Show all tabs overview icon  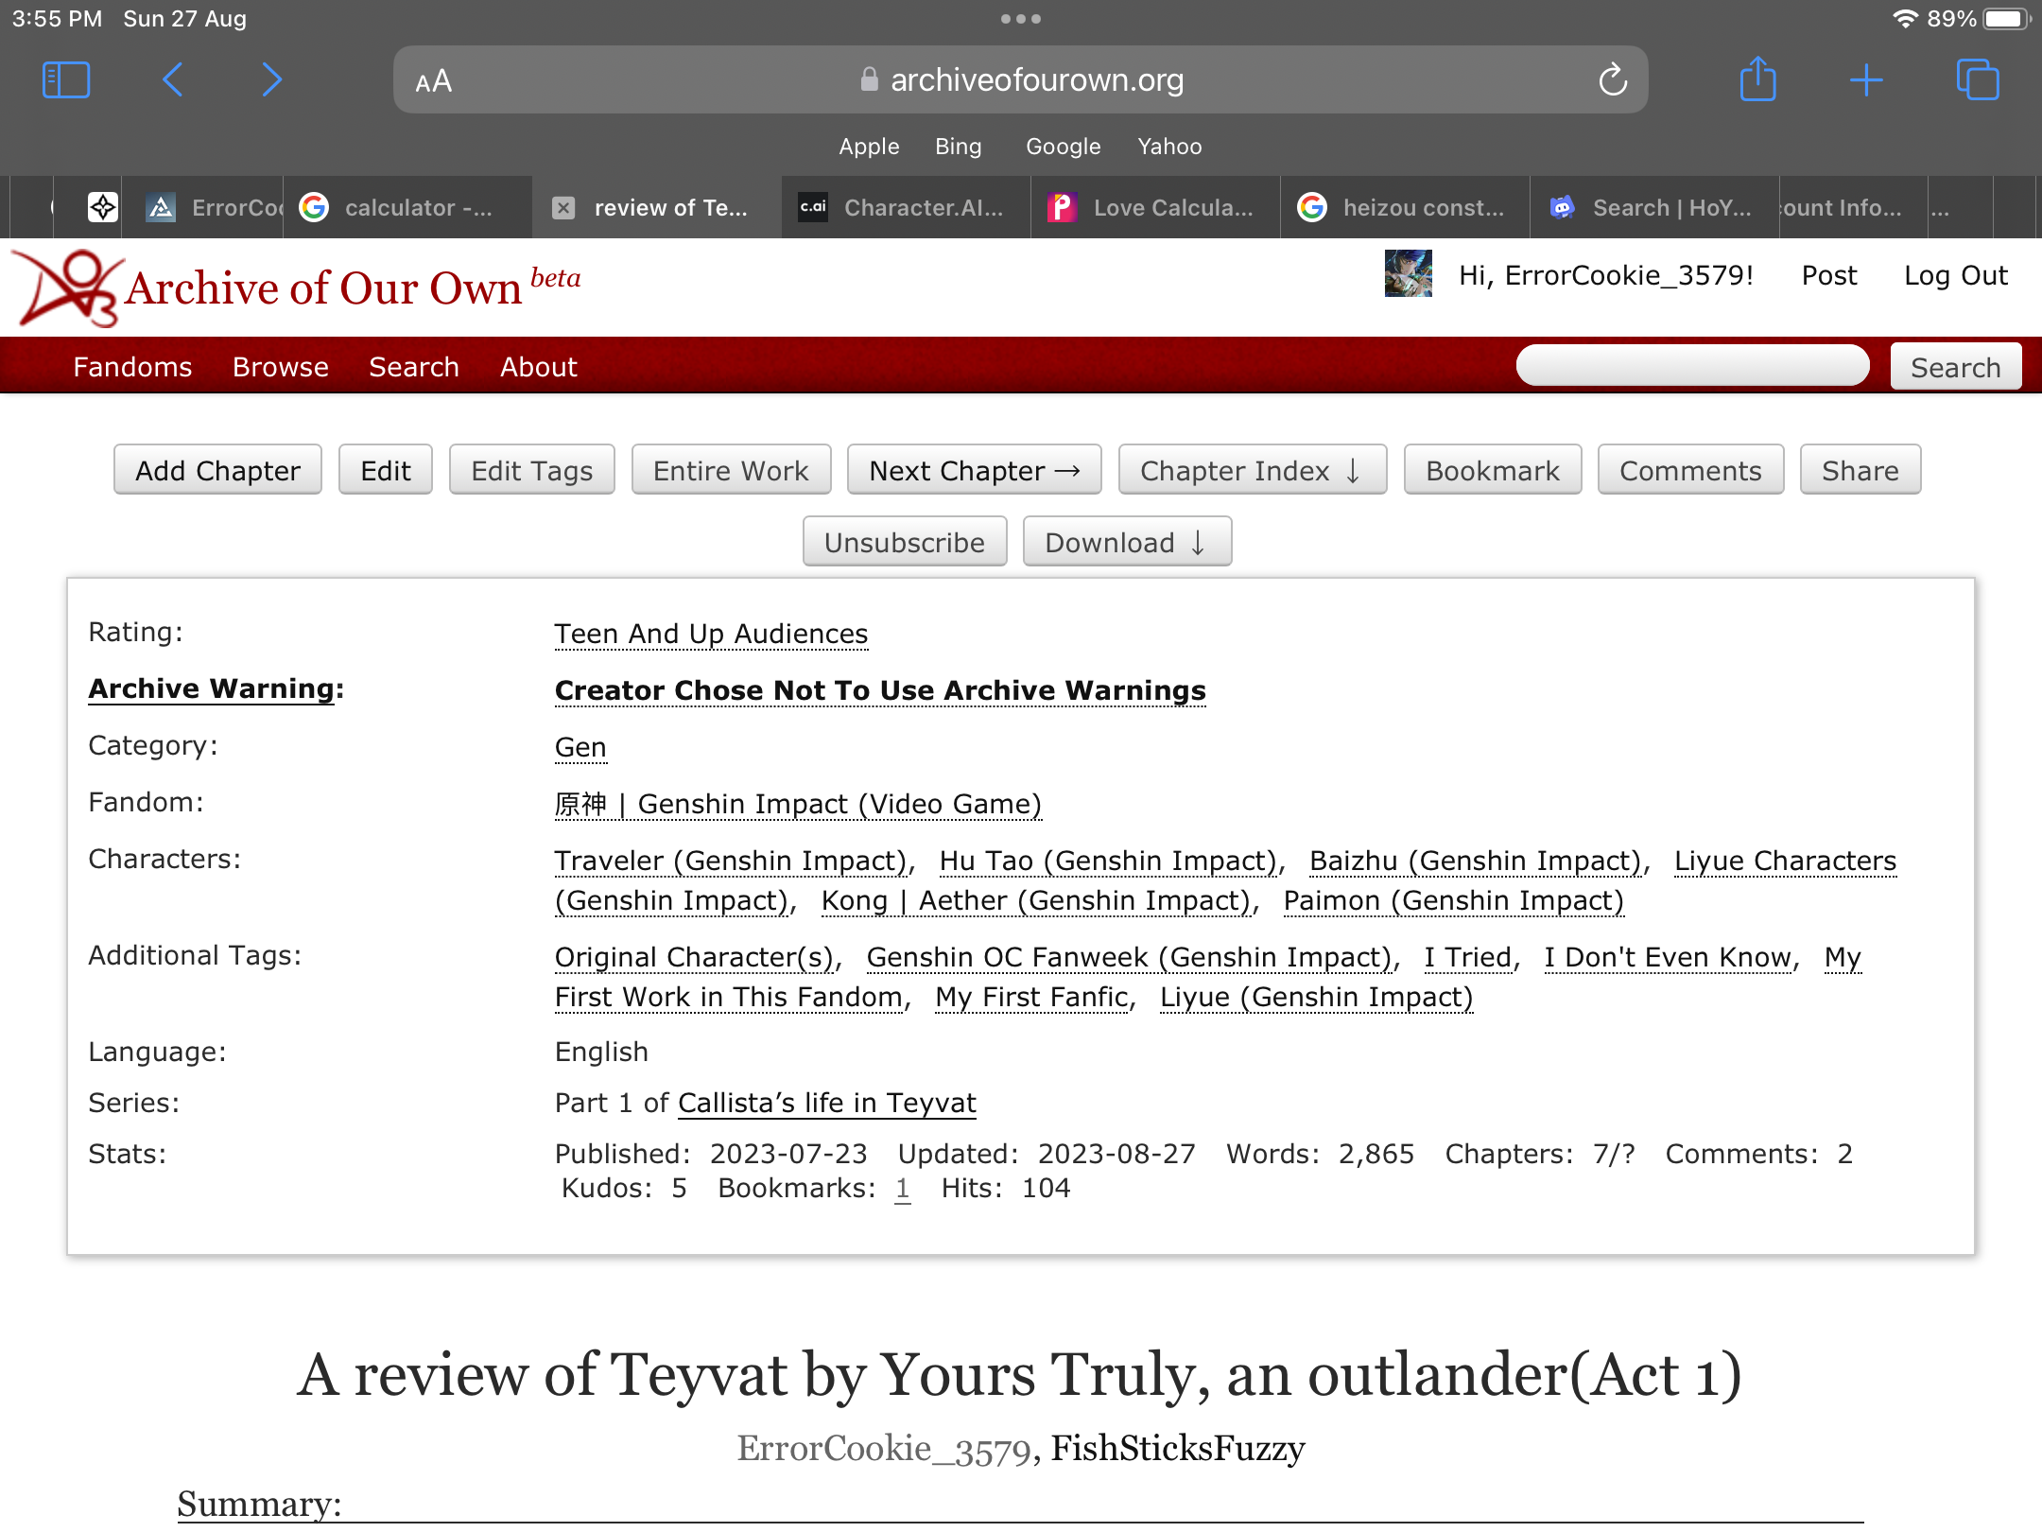tap(1978, 80)
